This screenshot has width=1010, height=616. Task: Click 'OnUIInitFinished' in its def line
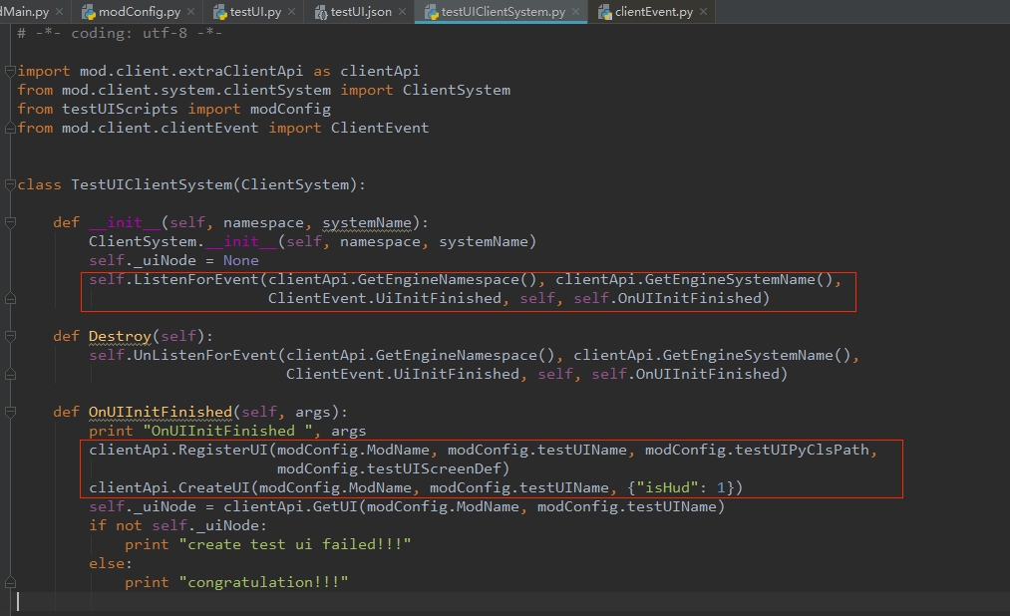(x=160, y=412)
